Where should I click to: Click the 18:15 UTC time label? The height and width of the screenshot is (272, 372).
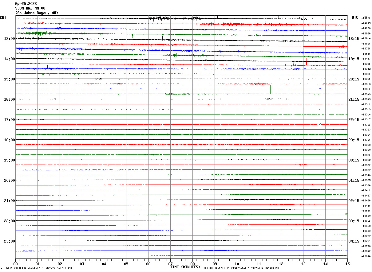pyautogui.click(x=354, y=39)
